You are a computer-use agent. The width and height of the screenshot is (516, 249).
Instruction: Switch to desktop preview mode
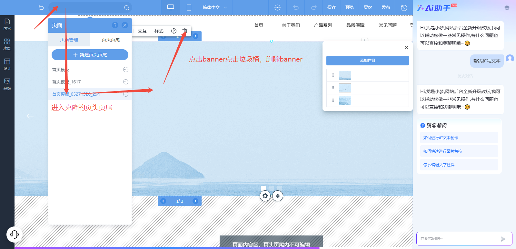click(171, 7)
